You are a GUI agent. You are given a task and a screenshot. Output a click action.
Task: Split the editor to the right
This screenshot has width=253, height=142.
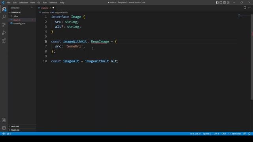[x=245, y=8]
